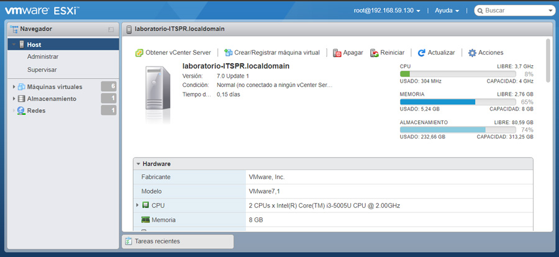The image size is (559, 257).
Task: Open the Acciones menu
Action: (486, 53)
